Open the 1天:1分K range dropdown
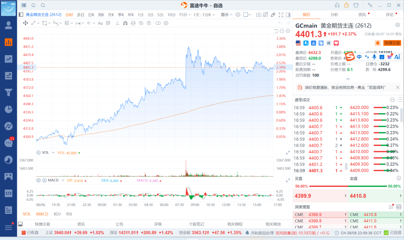Screen dimensions: 404x240 [x=204, y=15]
